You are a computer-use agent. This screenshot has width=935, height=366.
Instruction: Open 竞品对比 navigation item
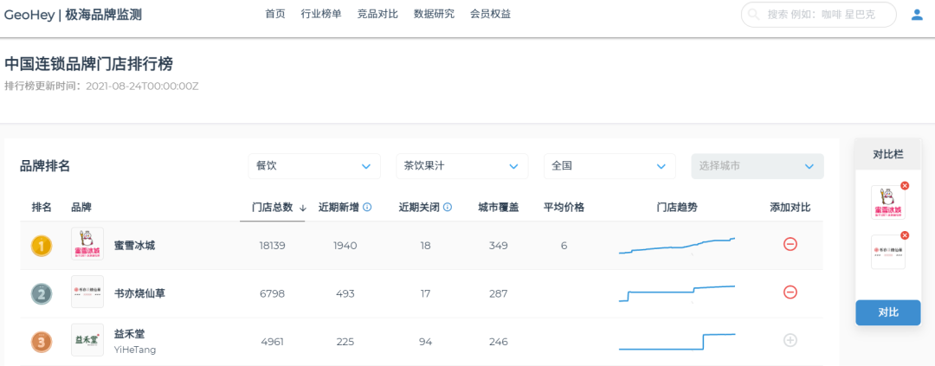pyautogui.click(x=377, y=15)
